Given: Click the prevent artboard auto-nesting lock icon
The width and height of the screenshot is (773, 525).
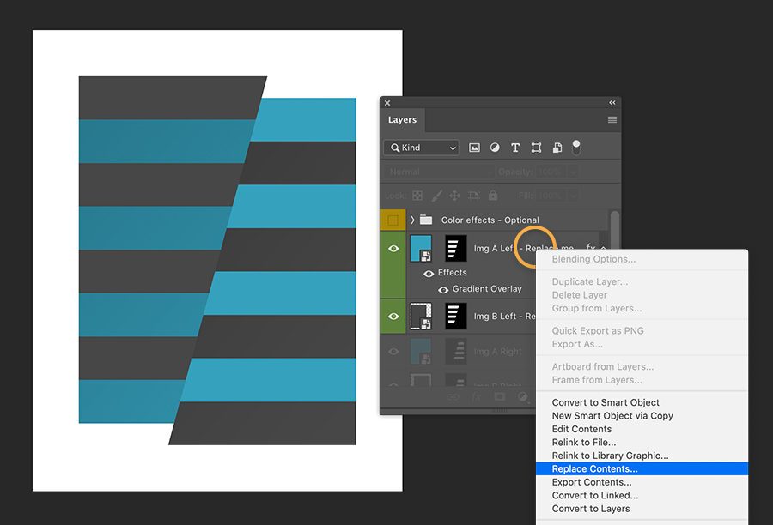Looking at the screenshot, I should coord(474,196).
